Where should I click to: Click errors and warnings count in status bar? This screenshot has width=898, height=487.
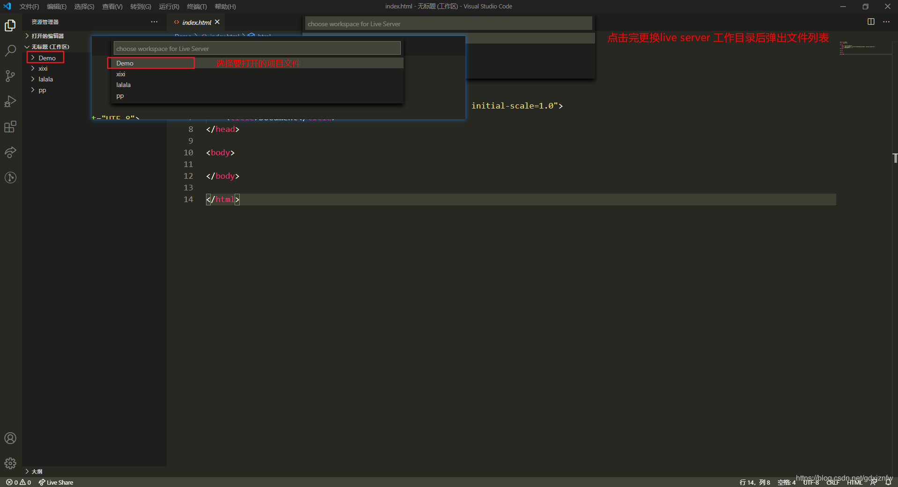(x=19, y=482)
